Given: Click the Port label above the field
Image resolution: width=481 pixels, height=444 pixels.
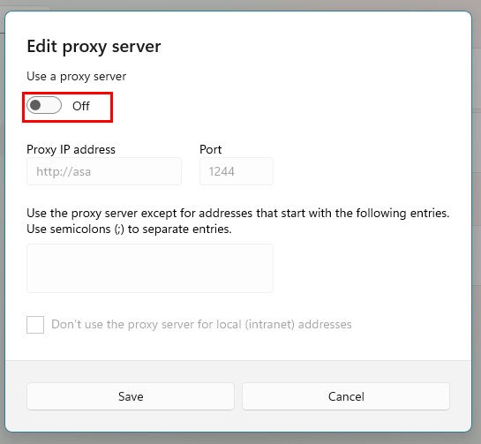Looking at the screenshot, I should click(x=210, y=149).
